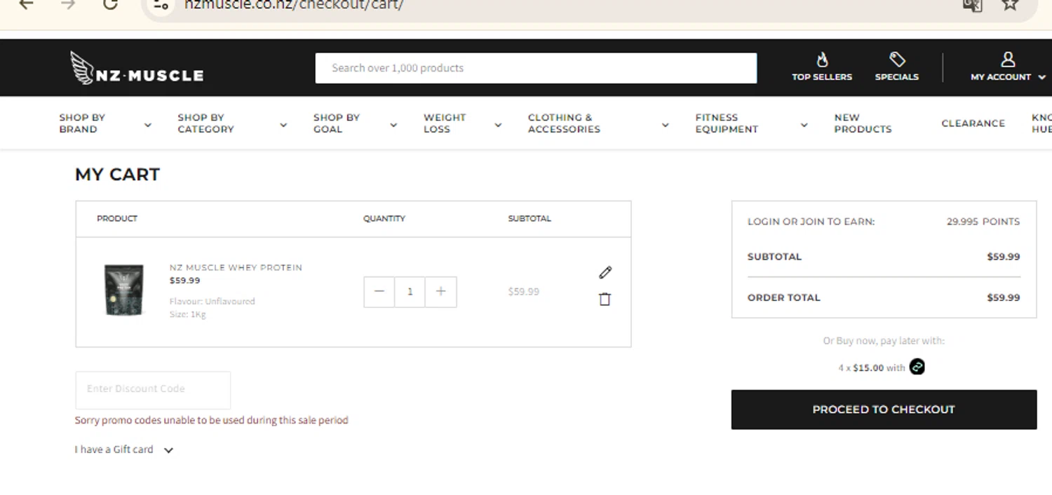Viewport: 1052px width, 495px height.
Task: Decrease quantity with minus button
Action: click(379, 292)
